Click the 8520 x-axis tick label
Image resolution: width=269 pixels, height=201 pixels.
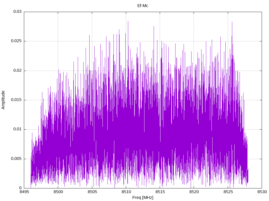[194, 192]
